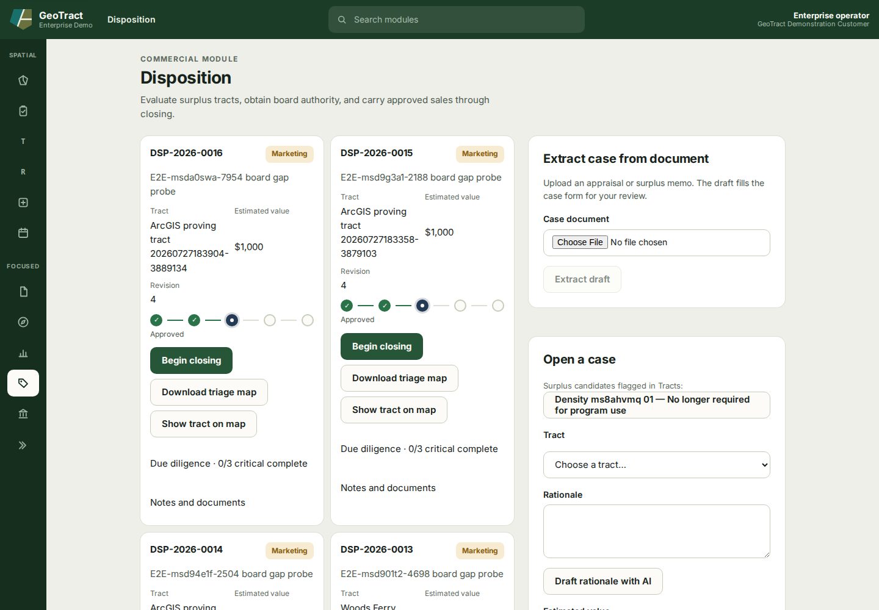Click into the Rationale text area
Viewport: 879px width, 610px height.
[x=657, y=531]
